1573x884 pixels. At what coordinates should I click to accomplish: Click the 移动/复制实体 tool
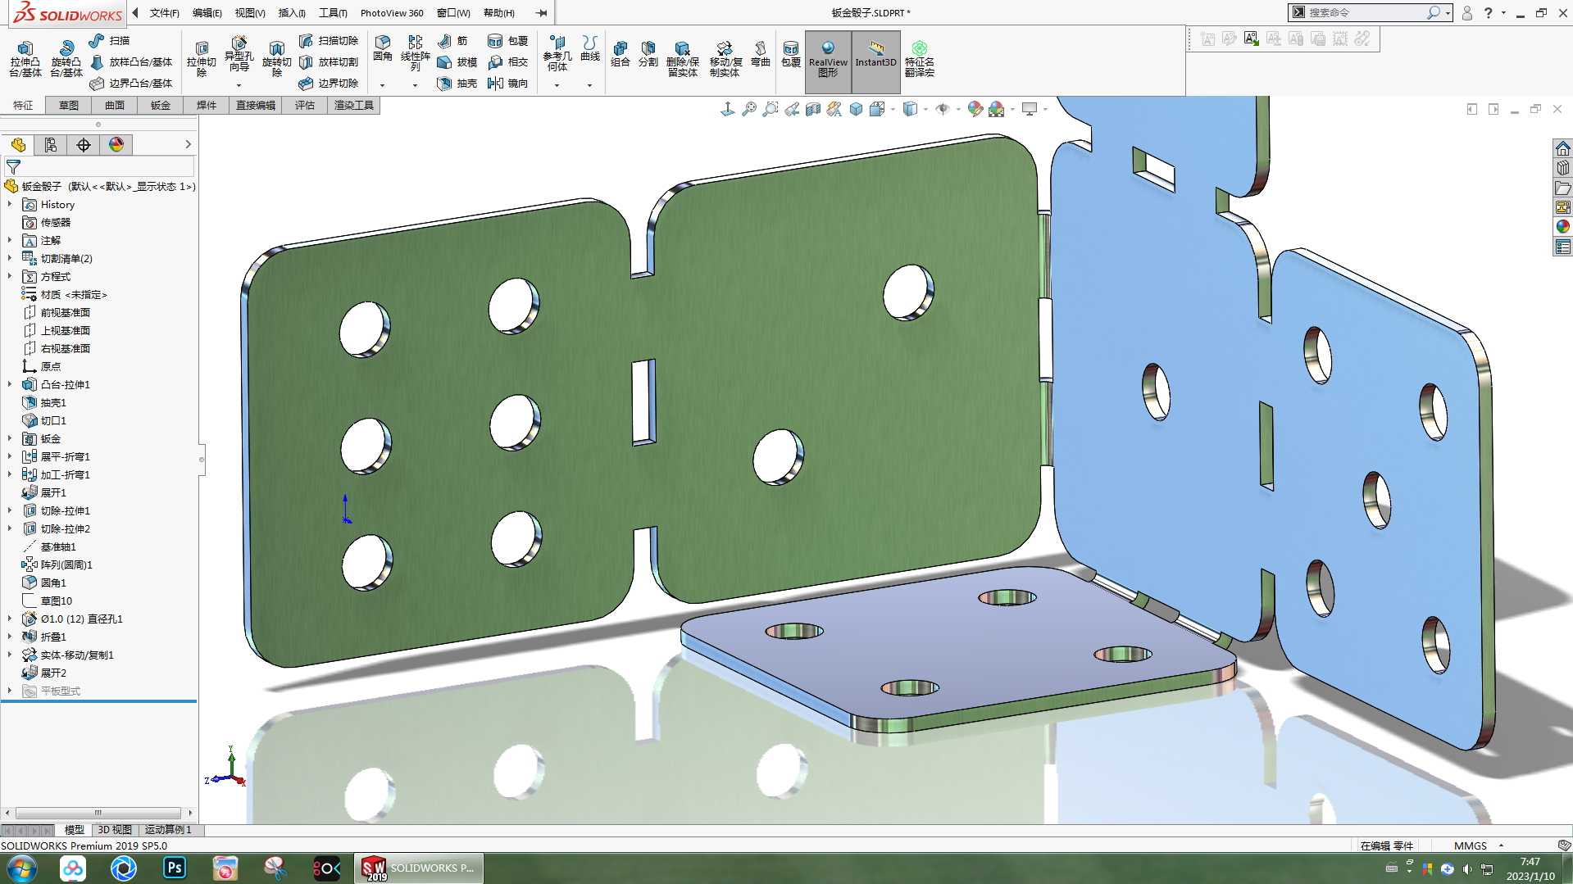(x=725, y=59)
